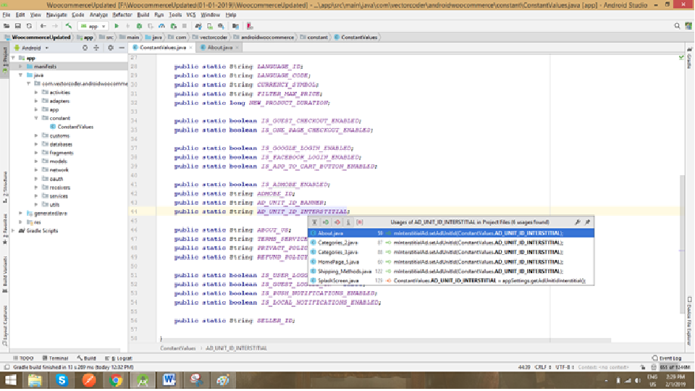
Task: Navigate back with the left arrow icon
Action: (x=43, y=26)
